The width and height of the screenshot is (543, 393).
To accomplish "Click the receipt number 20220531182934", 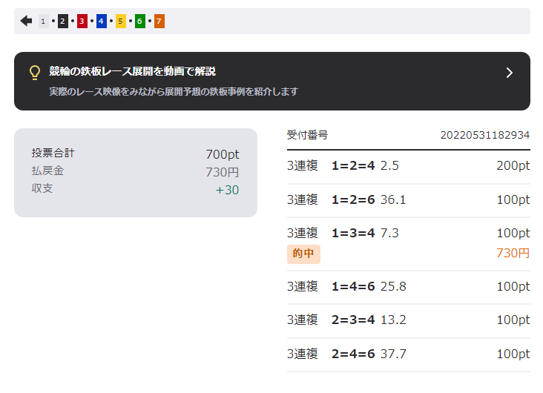I will [x=485, y=135].
